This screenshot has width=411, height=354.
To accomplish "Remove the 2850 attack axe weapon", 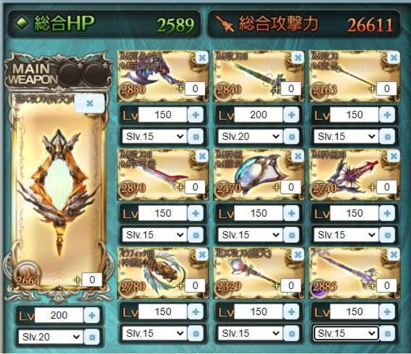I will (202, 57).
